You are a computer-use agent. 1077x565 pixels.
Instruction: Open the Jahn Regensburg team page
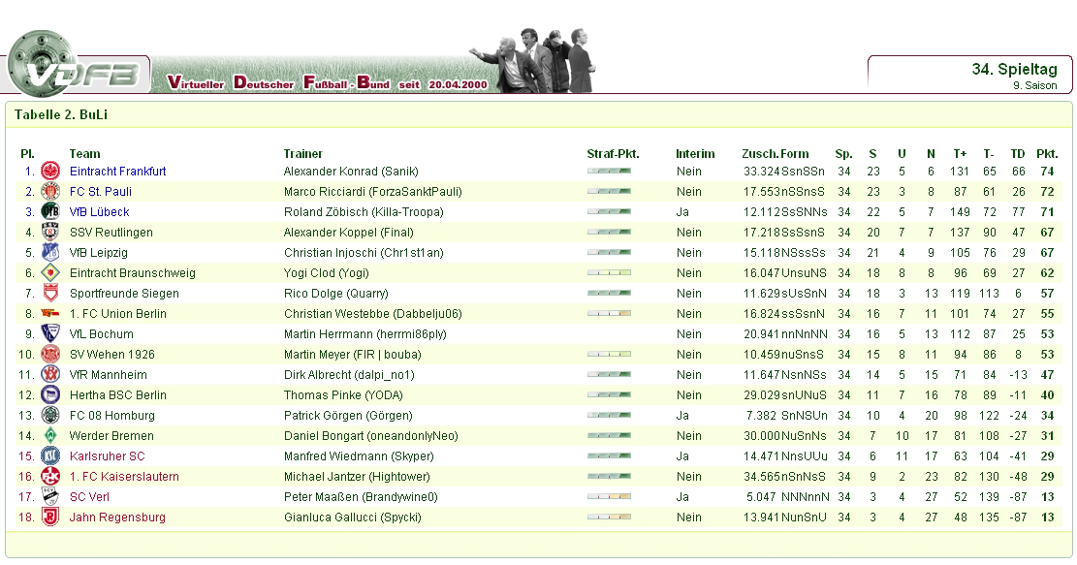117,518
